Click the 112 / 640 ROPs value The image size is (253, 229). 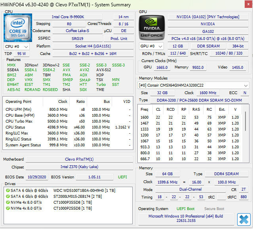coord(178,53)
